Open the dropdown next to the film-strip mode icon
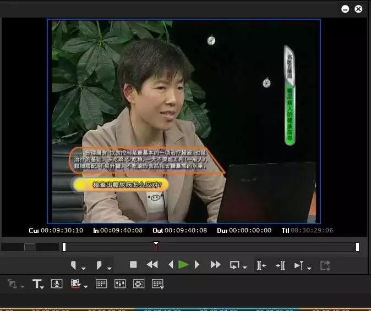The width and height of the screenshot is (371, 311). tap(86, 287)
